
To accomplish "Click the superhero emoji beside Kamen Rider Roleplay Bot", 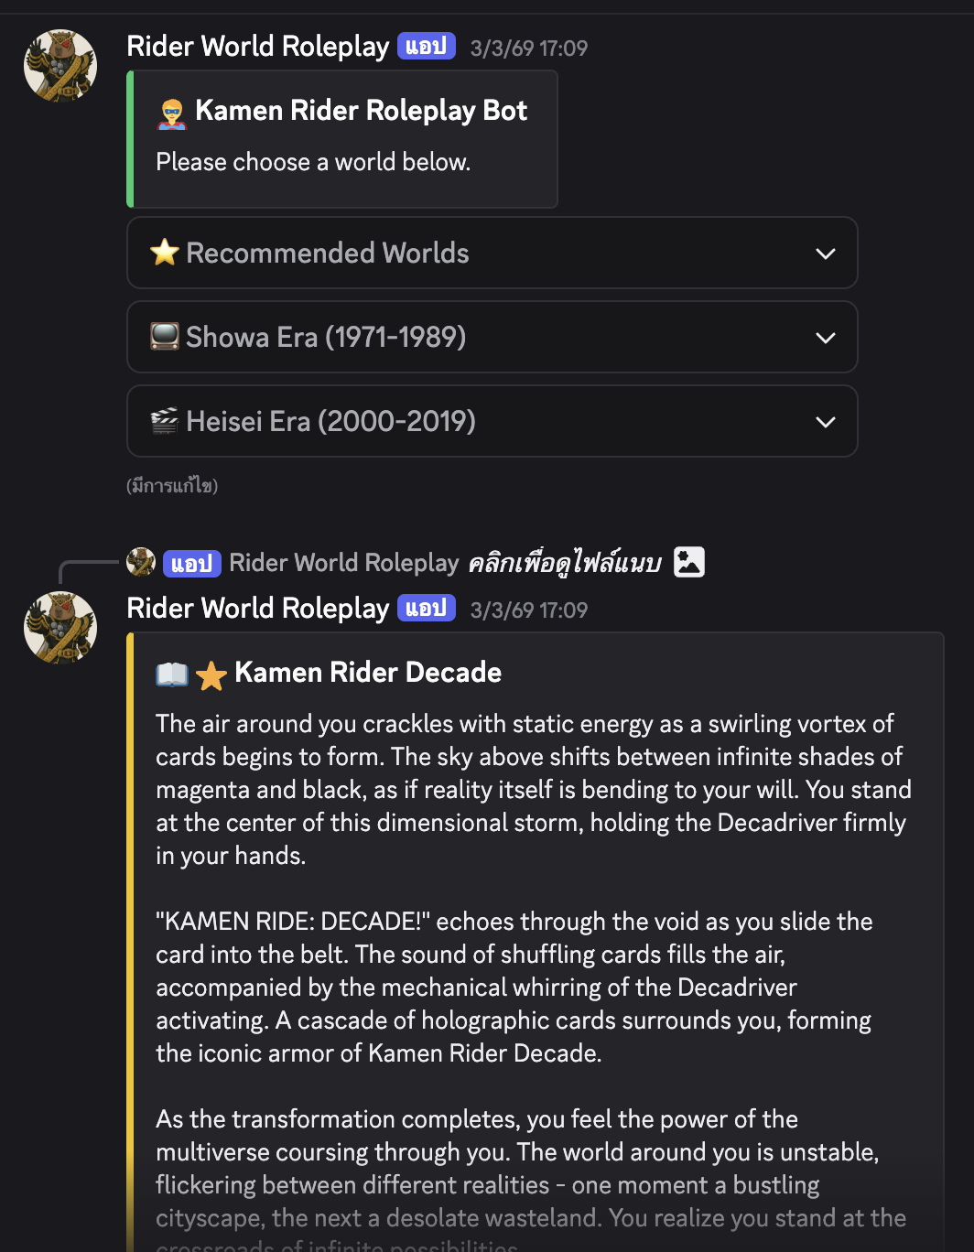I will [x=172, y=113].
